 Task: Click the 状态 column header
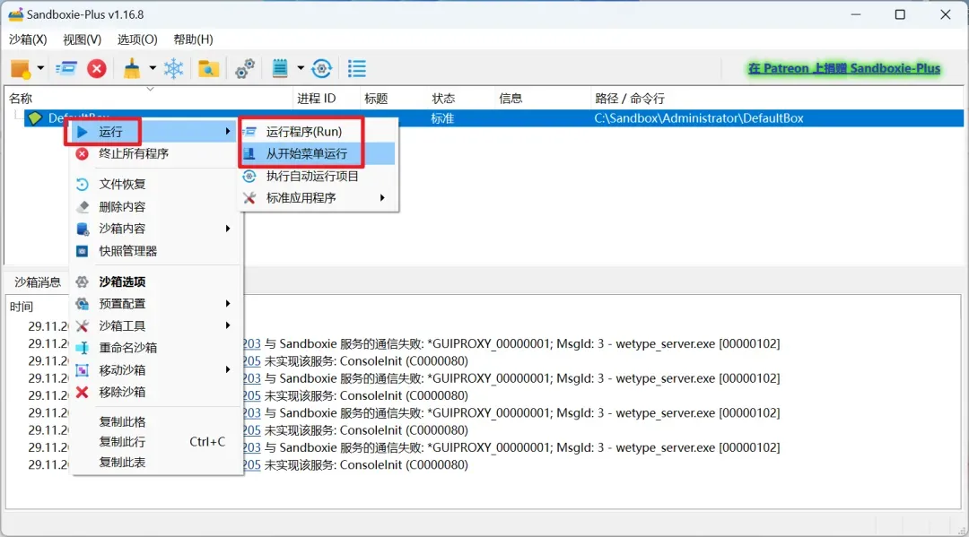460,99
